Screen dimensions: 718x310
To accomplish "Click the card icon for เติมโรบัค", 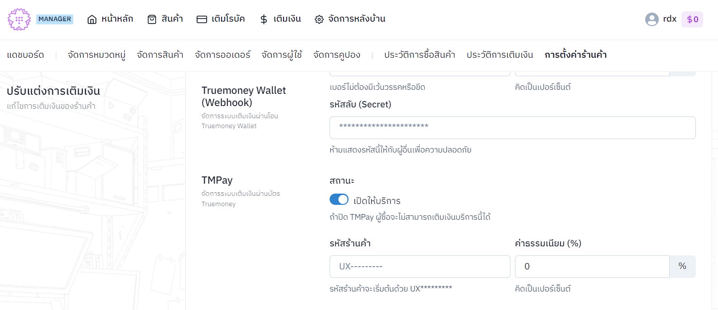I will point(202,19).
